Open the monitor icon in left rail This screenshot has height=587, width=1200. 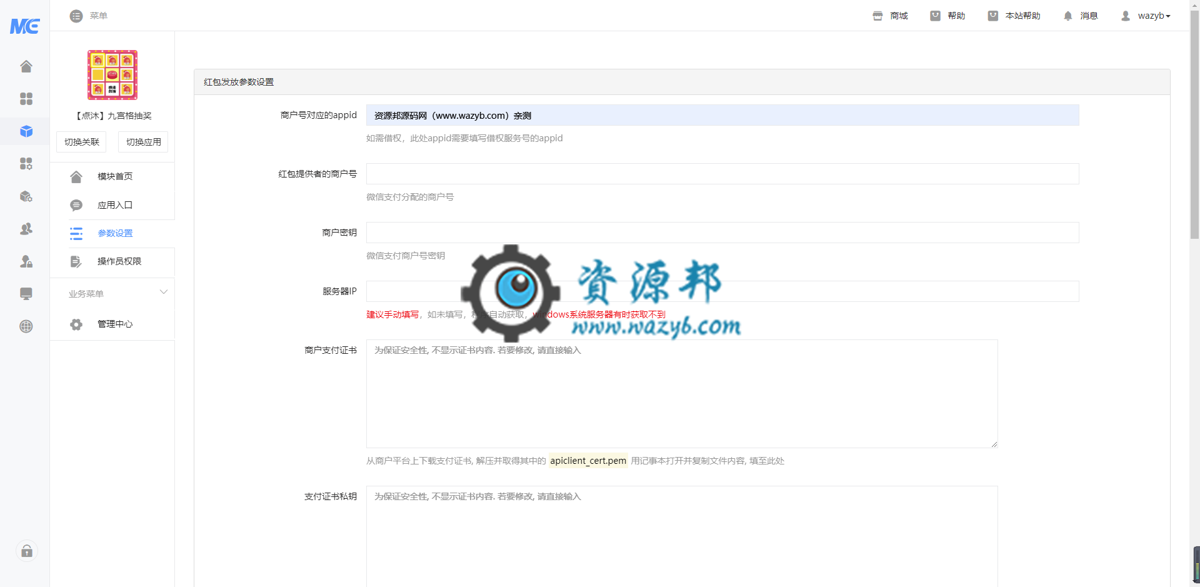[26, 294]
